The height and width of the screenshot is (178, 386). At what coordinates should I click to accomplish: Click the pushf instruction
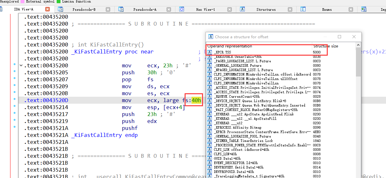click(x=130, y=128)
